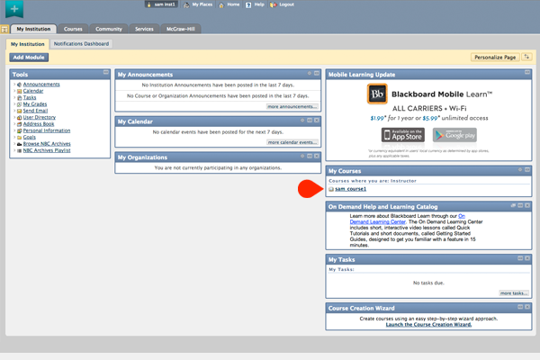Open the Notifications Dashboard tab
This screenshot has height=360, width=540.
pyautogui.click(x=81, y=44)
